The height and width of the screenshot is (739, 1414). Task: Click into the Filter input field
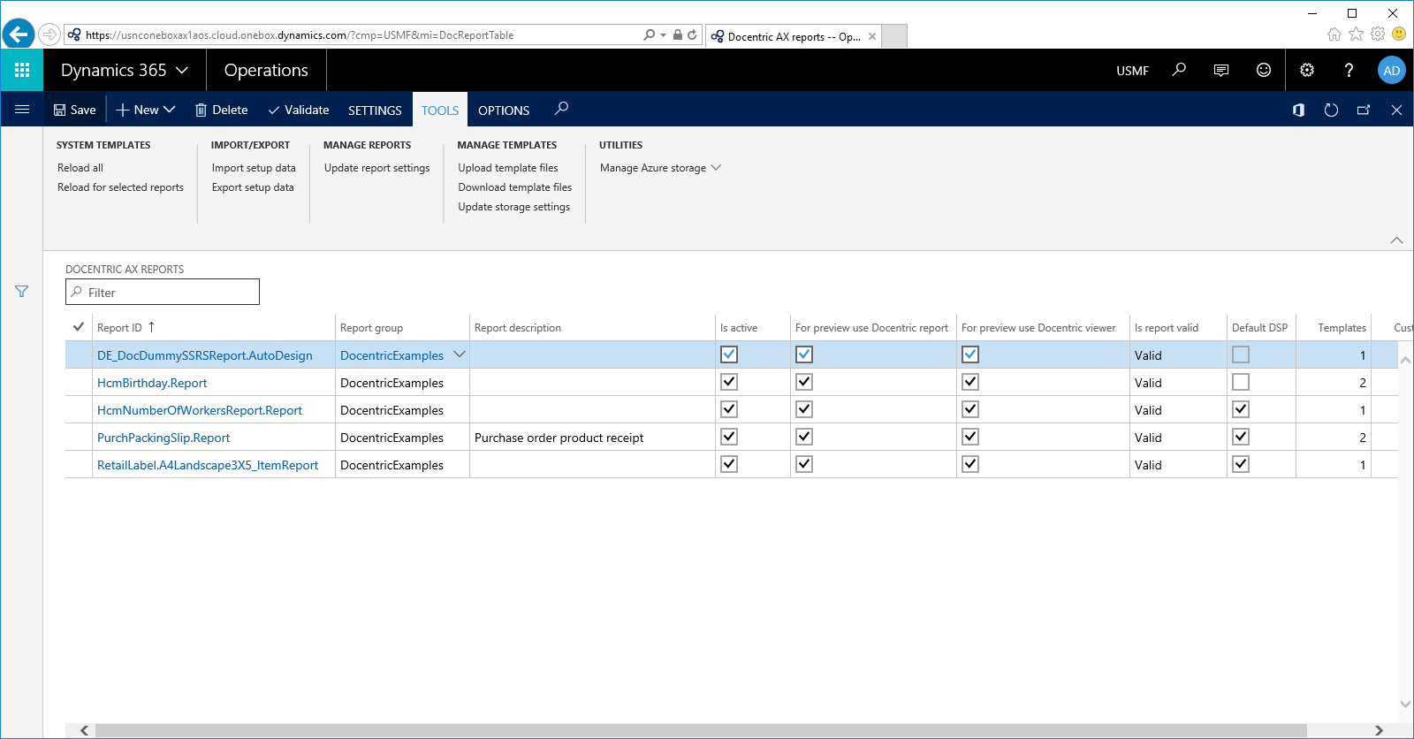click(163, 292)
